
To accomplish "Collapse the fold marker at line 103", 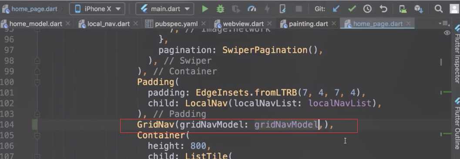I will (37, 114).
